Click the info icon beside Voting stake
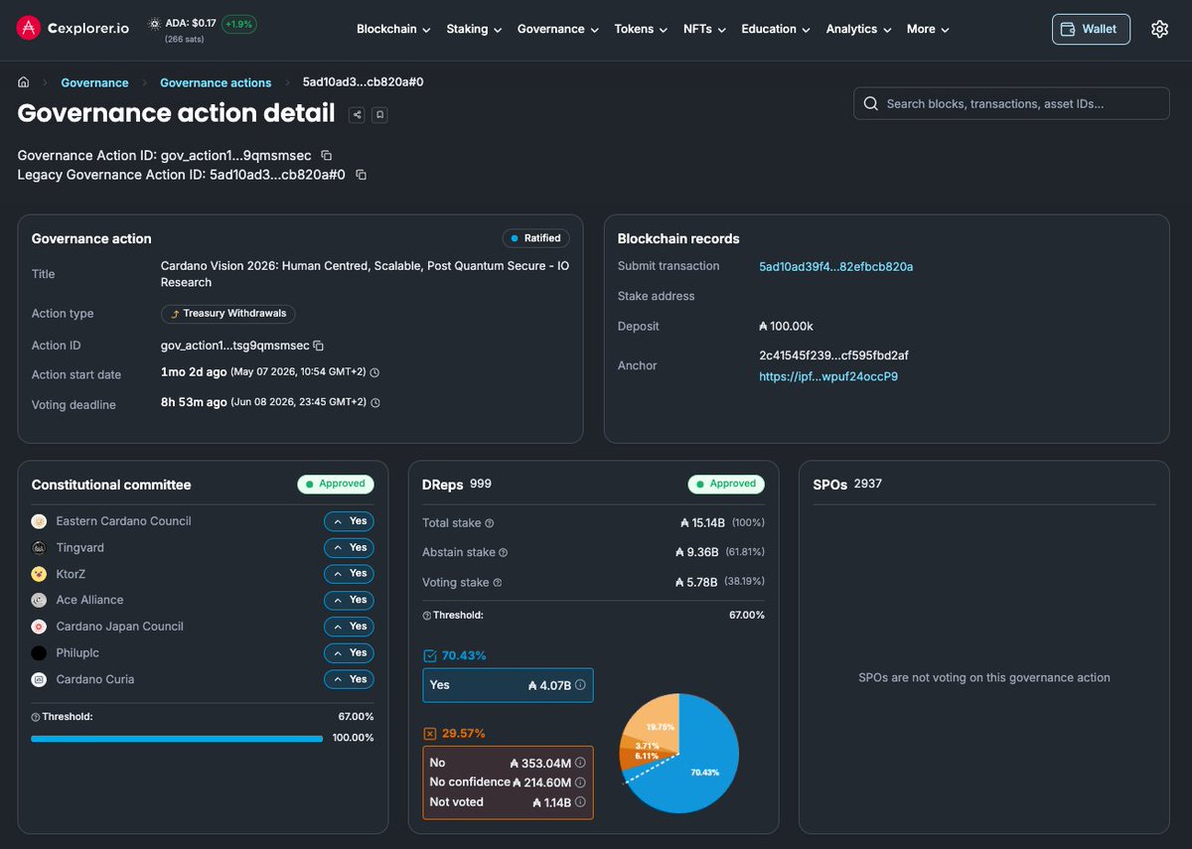 click(x=497, y=583)
